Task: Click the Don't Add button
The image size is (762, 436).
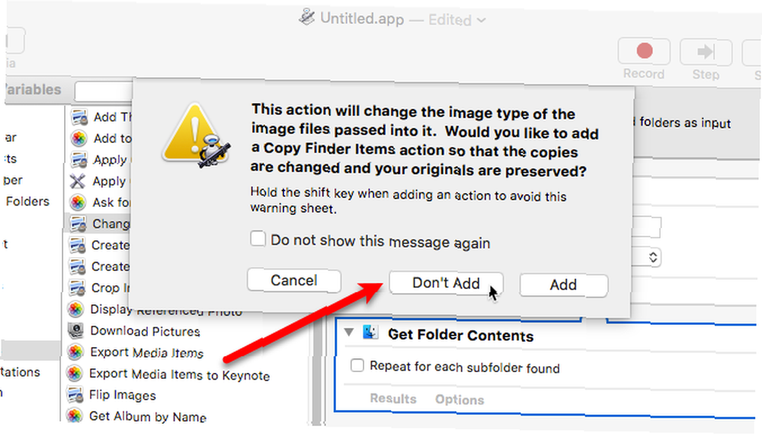Action: 446,283
